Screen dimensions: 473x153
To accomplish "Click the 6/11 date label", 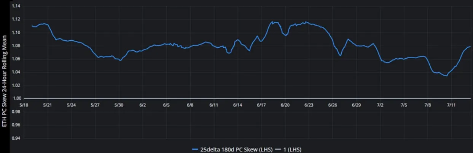I will click(x=214, y=105).
